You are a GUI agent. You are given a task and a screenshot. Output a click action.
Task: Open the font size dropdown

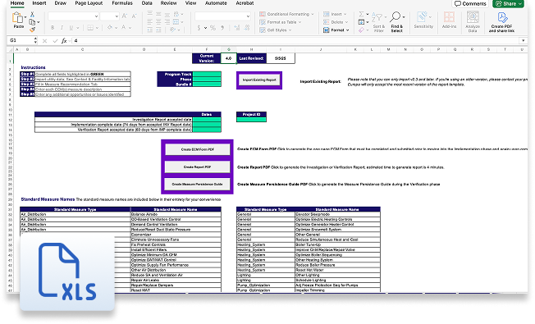tap(117, 16)
